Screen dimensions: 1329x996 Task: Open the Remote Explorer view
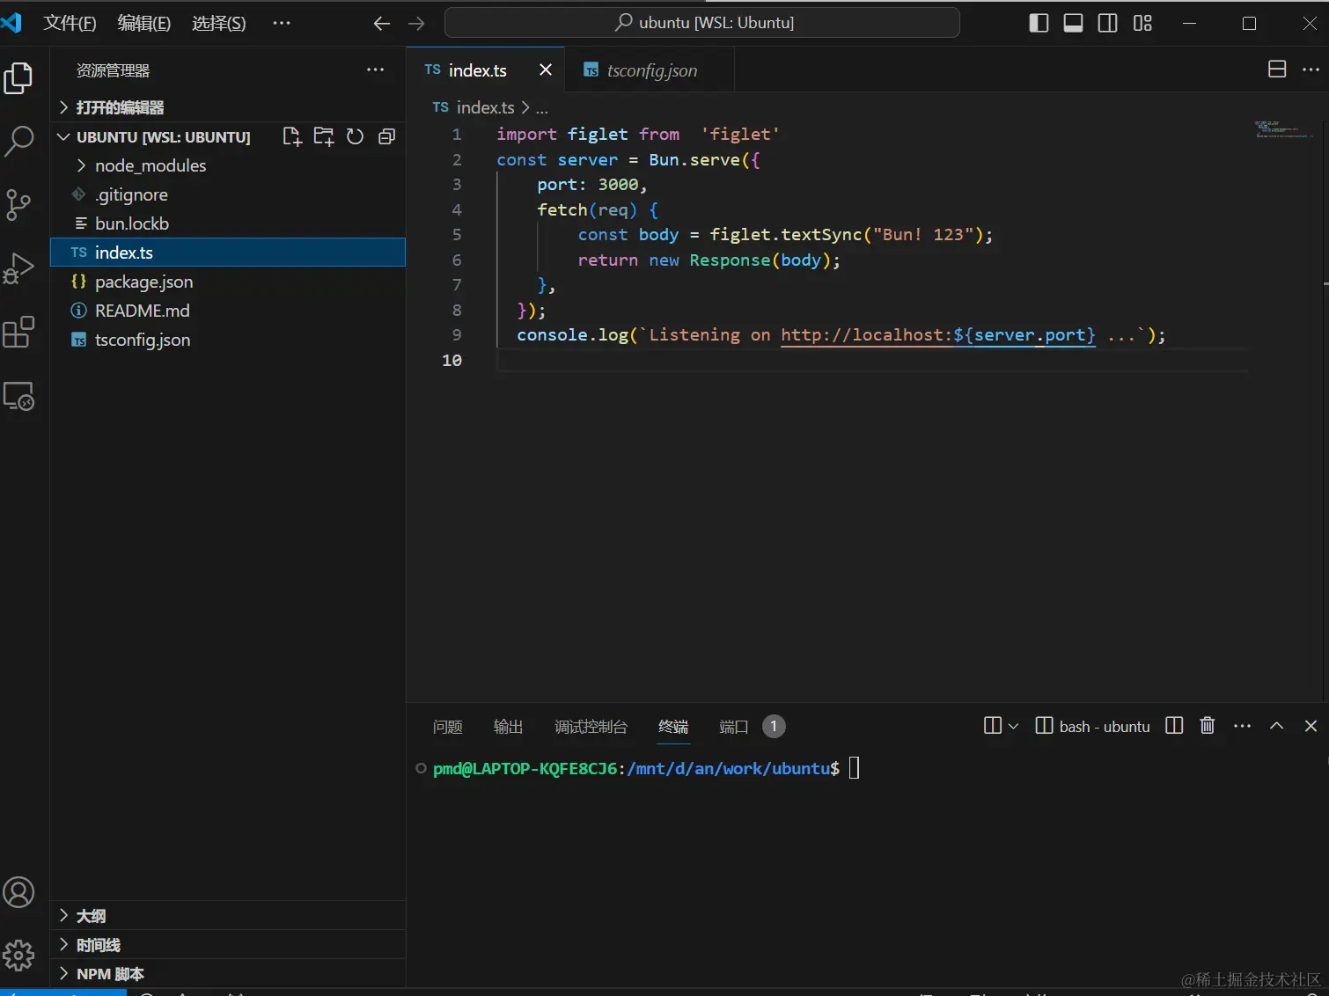(18, 396)
